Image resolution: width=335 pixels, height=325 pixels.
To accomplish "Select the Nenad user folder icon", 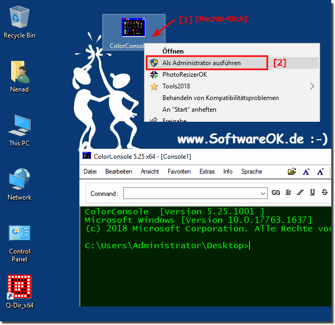I will (19, 77).
